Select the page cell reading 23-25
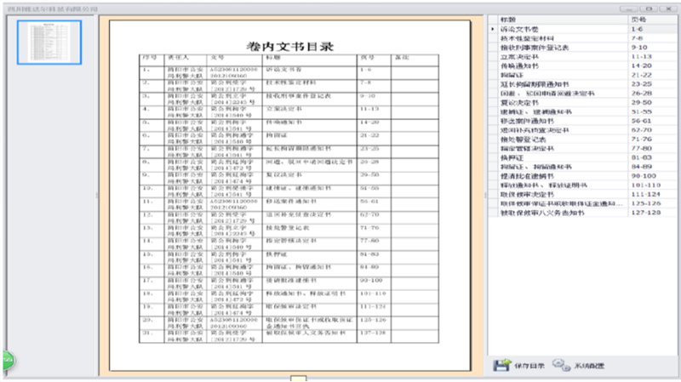Image resolution: width=681 pixels, height=382 pixels. tap(652, 84)
